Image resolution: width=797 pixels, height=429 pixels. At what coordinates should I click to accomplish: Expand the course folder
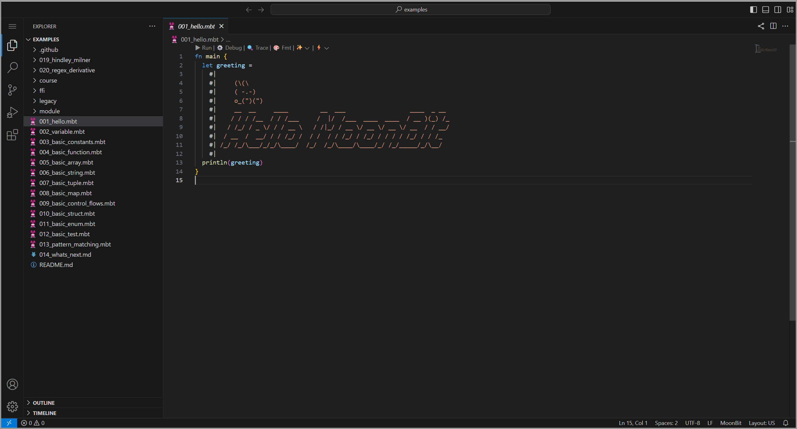pos(93,80)
